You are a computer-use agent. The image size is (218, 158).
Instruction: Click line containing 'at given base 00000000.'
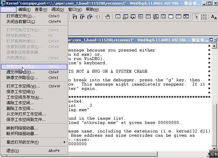(x=124, y=123)
